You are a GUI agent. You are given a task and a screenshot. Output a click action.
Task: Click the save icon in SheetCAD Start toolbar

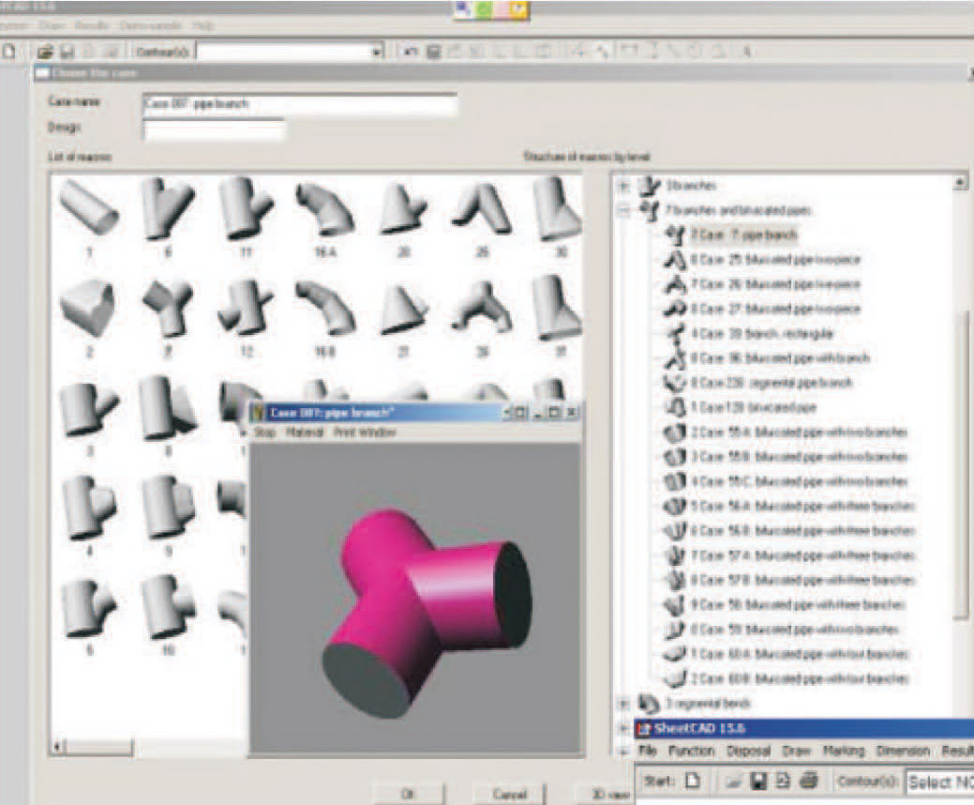760,781
